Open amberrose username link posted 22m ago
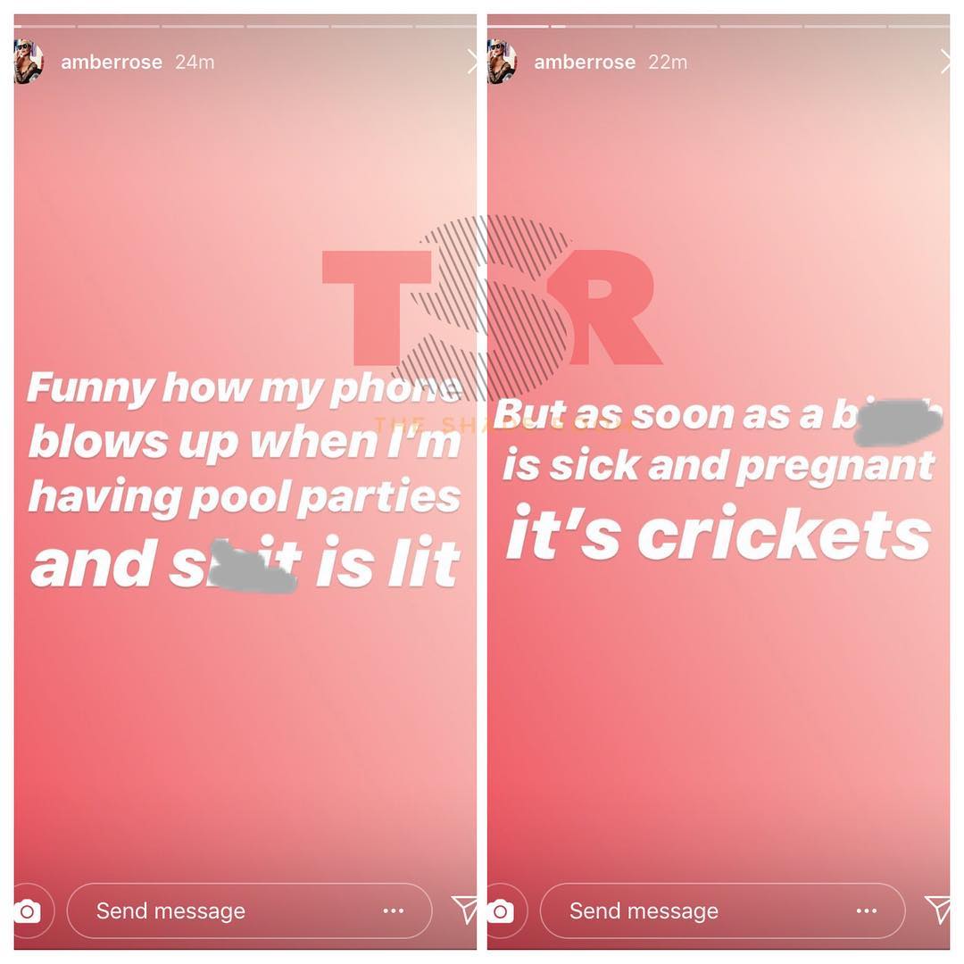 585,62
